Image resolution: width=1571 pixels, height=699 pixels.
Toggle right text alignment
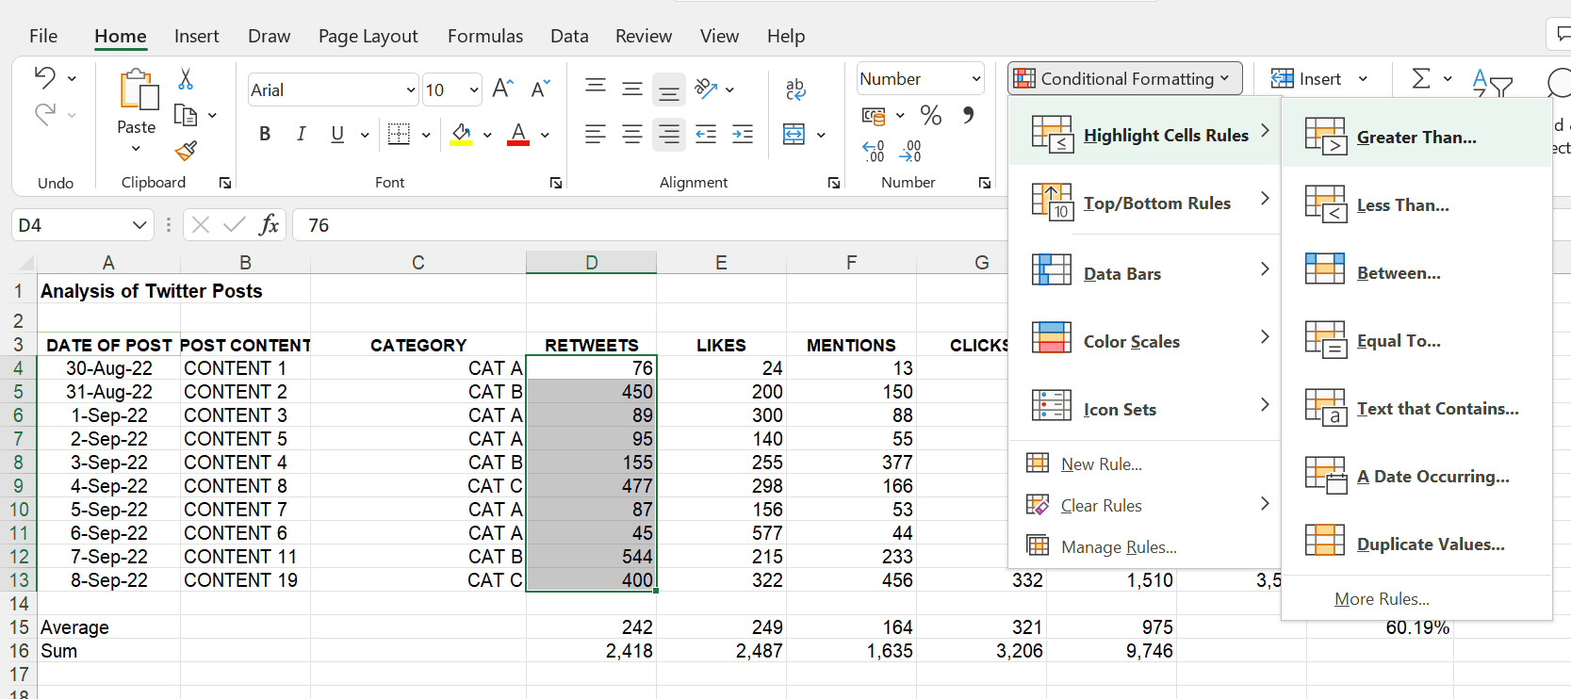[x=669, y=134]
